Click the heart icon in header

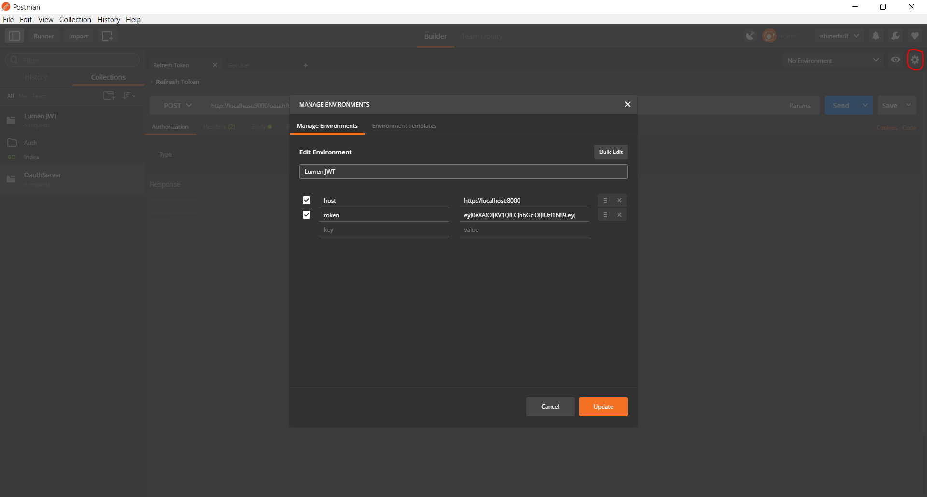[915, 36]
